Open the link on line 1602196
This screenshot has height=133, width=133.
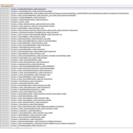70,13
